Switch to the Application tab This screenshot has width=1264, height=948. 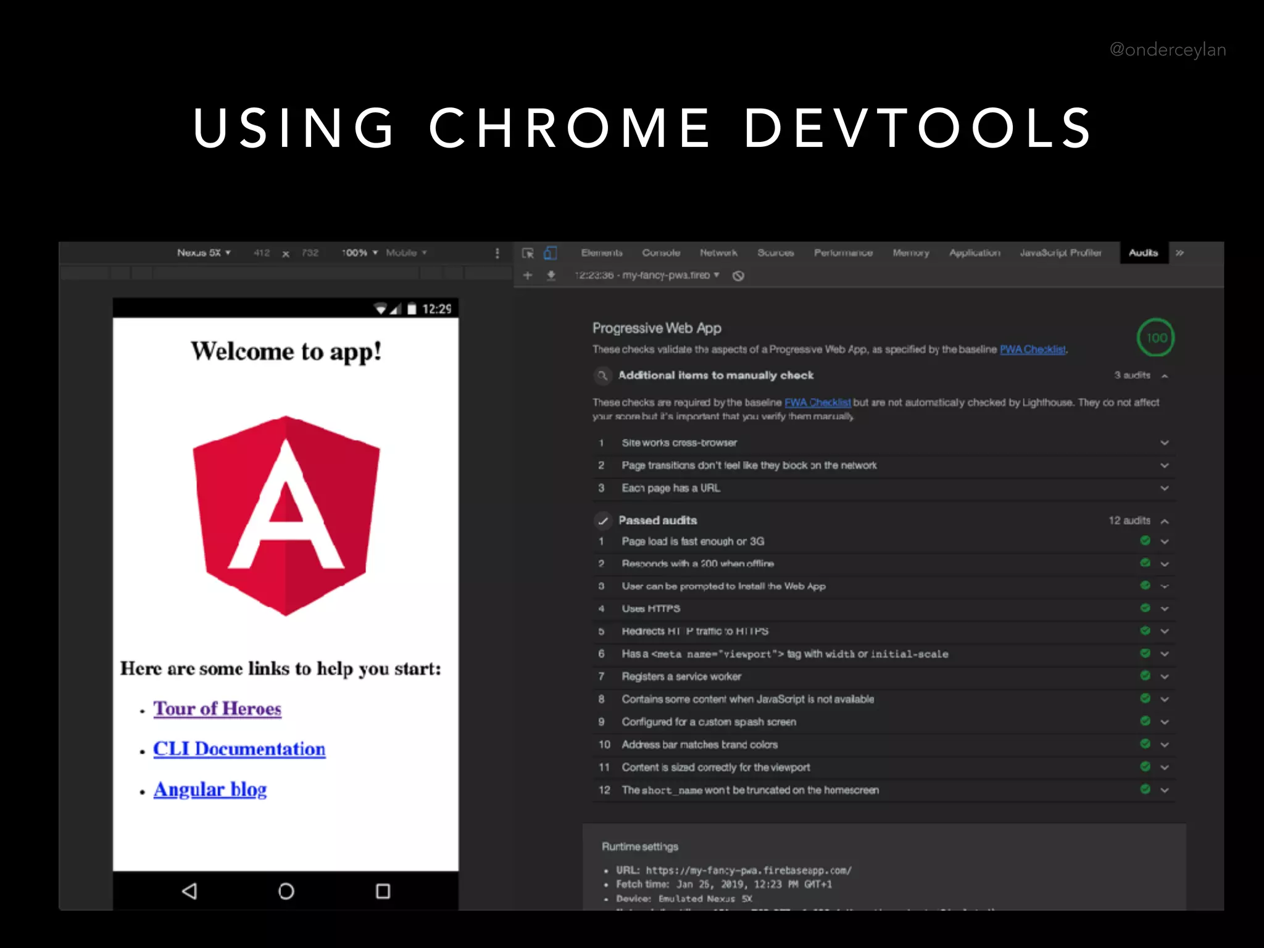(x=974, y=253)
